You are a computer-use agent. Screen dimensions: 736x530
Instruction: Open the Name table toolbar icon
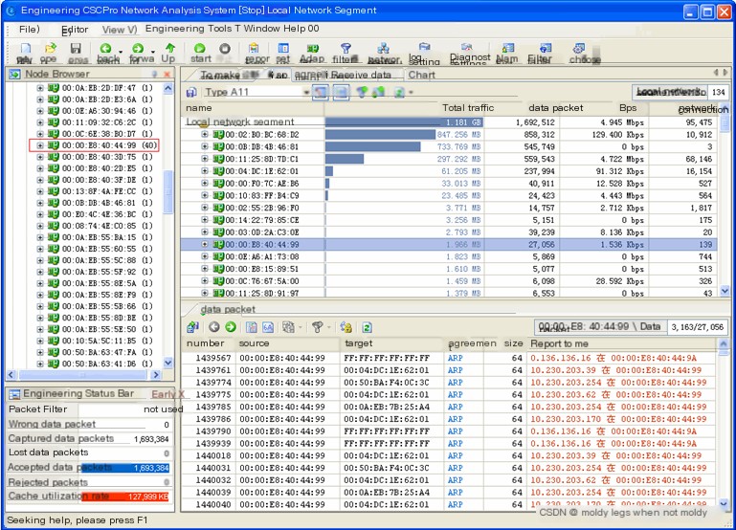(x=508, y=48)
